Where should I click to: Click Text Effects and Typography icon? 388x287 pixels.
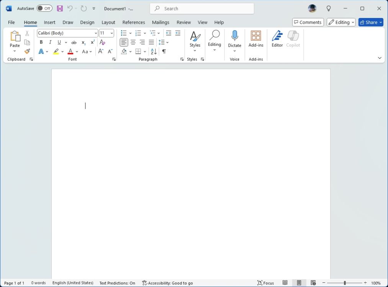tap(41, 51)
